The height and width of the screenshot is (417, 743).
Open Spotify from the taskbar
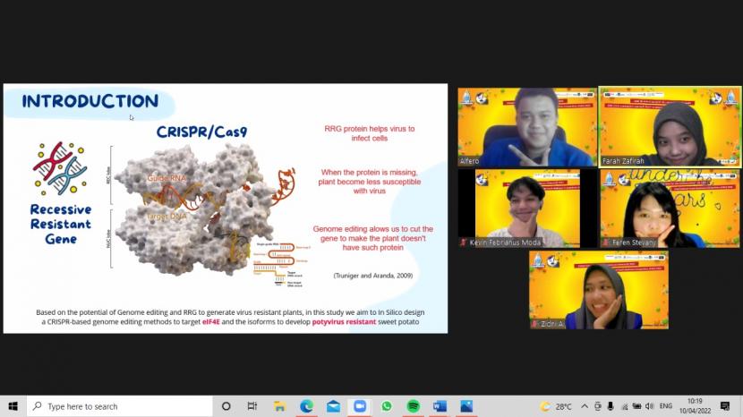click(413, 406)
